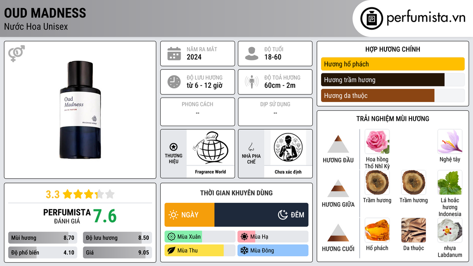This screenshot has height=266, width=473.
Task: Select the Nghệ tây saffron thumbnail
Action: 450,142
